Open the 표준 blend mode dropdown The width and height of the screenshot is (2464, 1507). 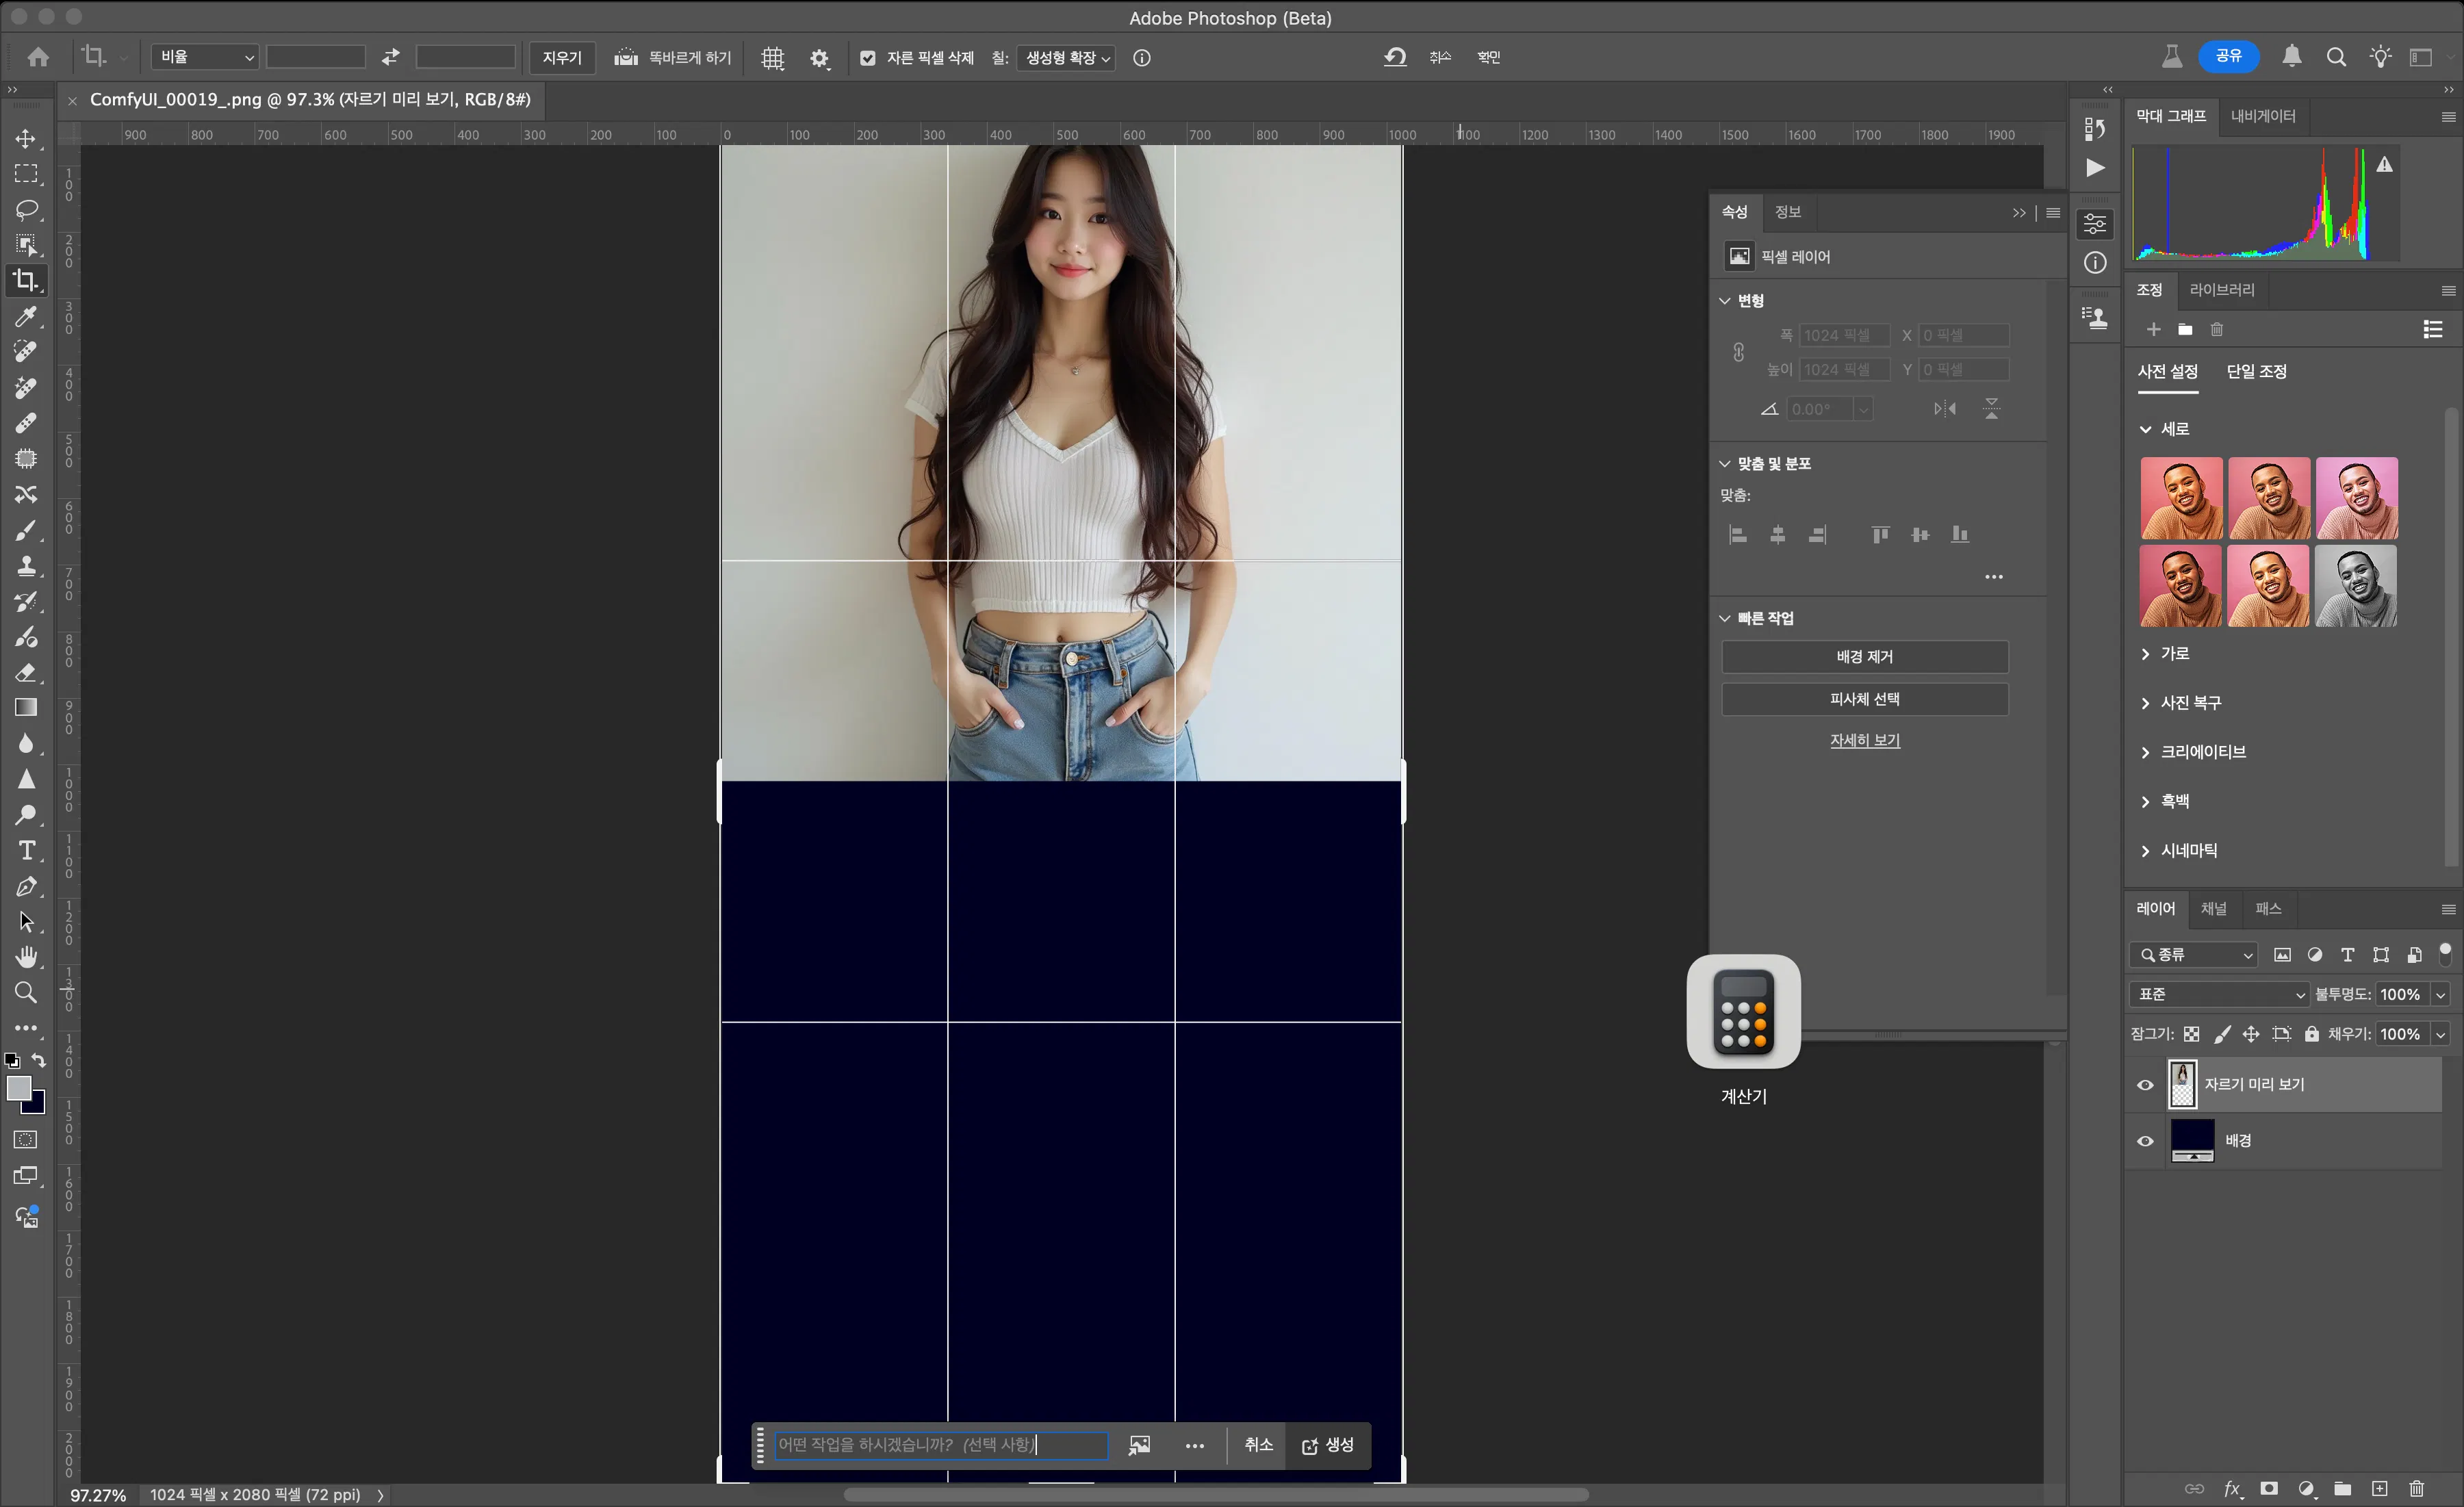click(x=2218, y=994)
